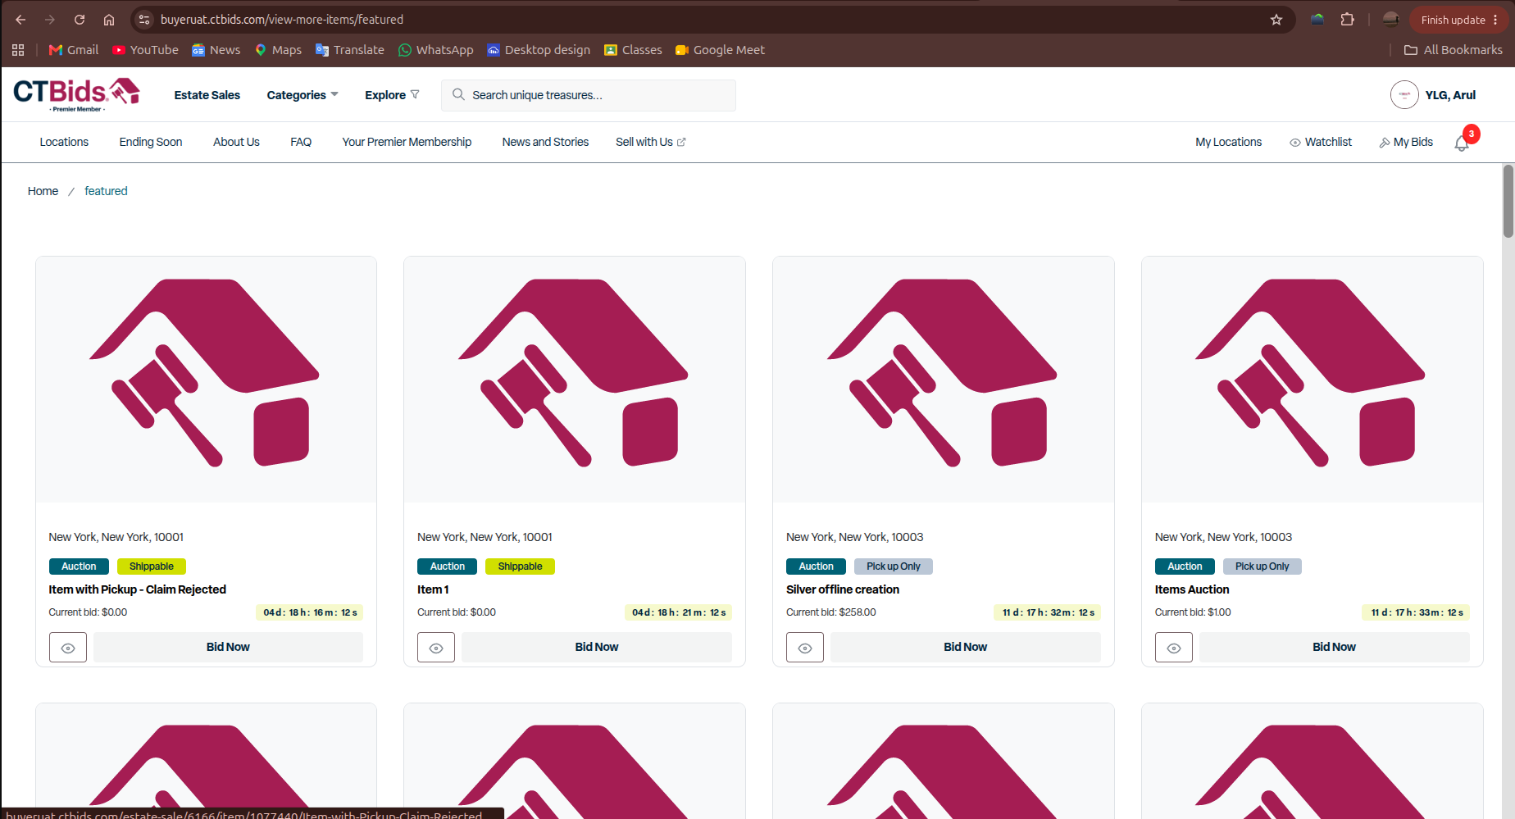Open Your Premier Membership page

(x=407, y=142)
